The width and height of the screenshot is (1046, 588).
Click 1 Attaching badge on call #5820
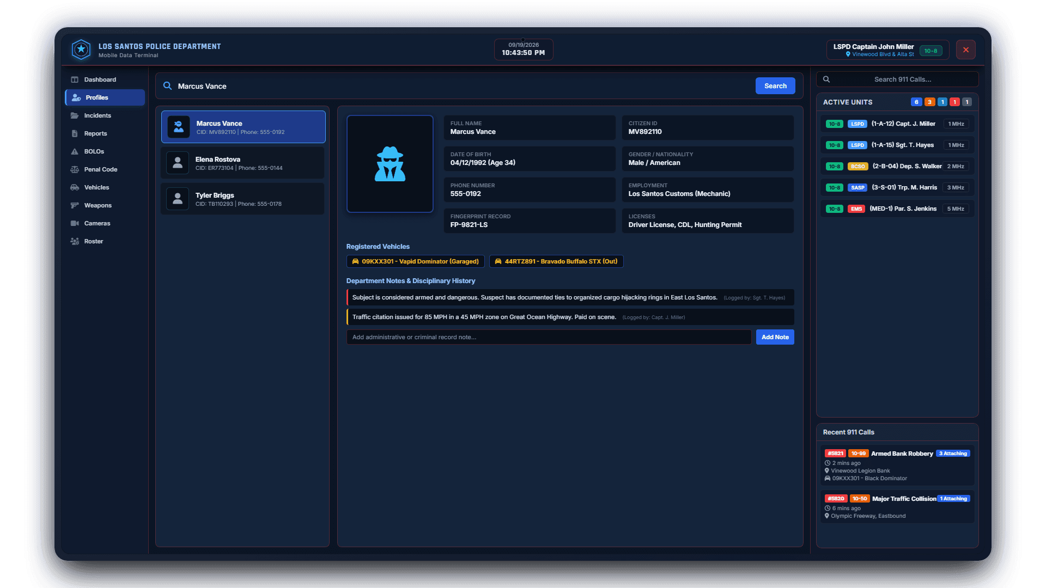[x=953, y=499]
